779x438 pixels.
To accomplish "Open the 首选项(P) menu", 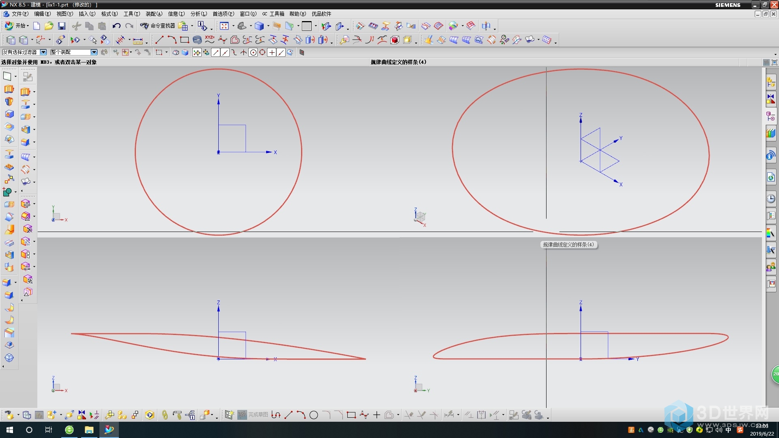I will point(224,14).
